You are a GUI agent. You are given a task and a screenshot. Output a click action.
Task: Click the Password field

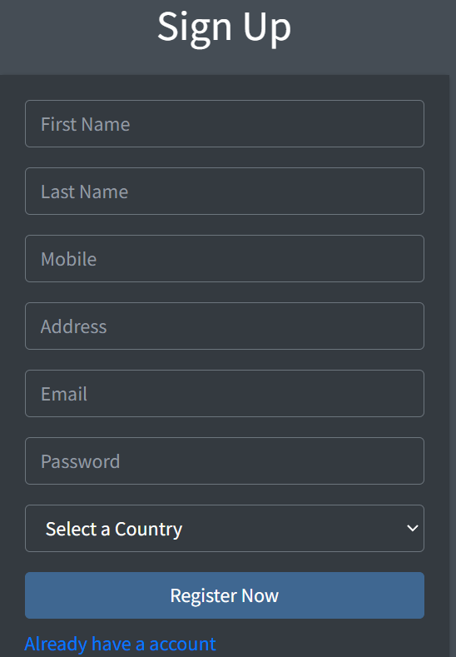point(225,461)
